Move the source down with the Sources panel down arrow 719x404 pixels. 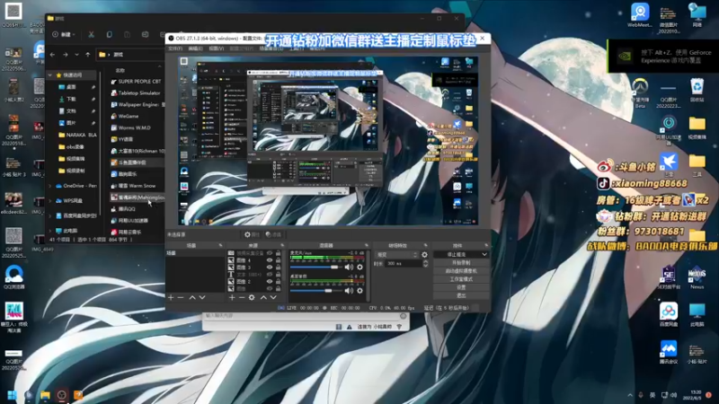[x=273, y=298]
